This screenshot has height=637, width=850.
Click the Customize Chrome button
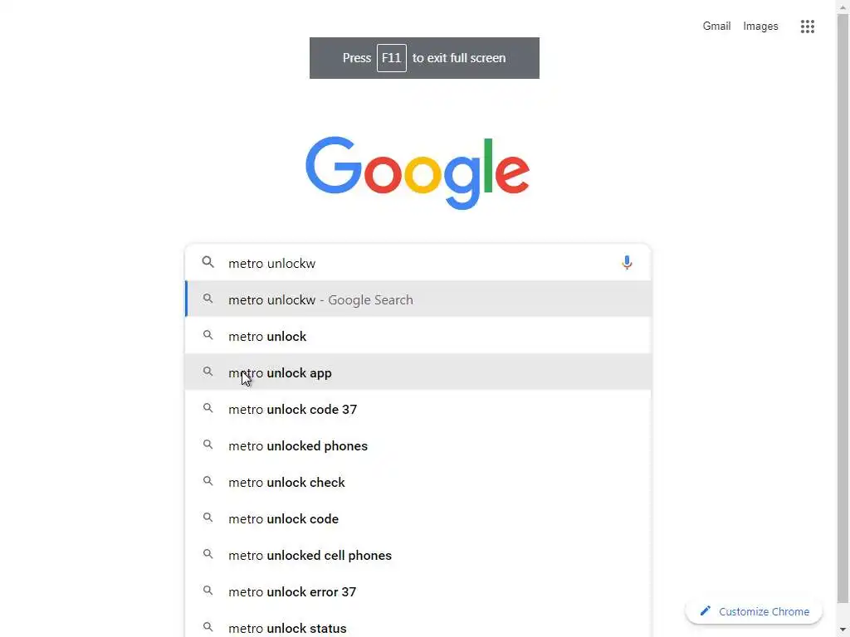pos(755,611)
